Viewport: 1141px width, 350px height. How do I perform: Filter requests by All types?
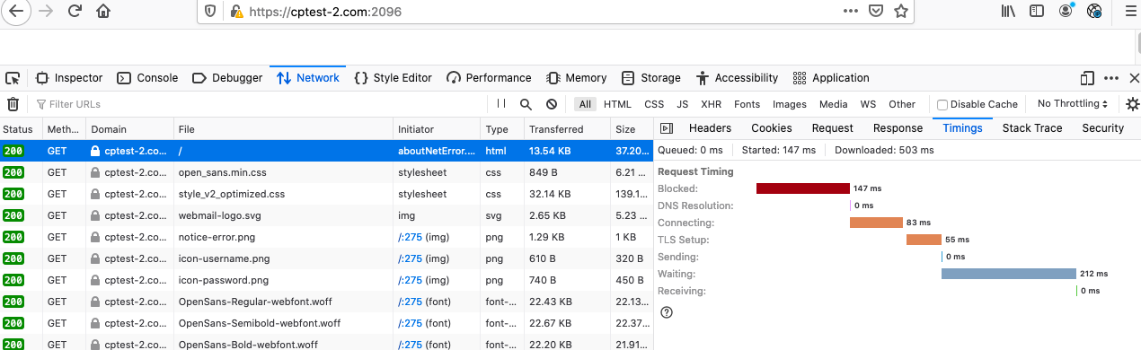point(586,104)
